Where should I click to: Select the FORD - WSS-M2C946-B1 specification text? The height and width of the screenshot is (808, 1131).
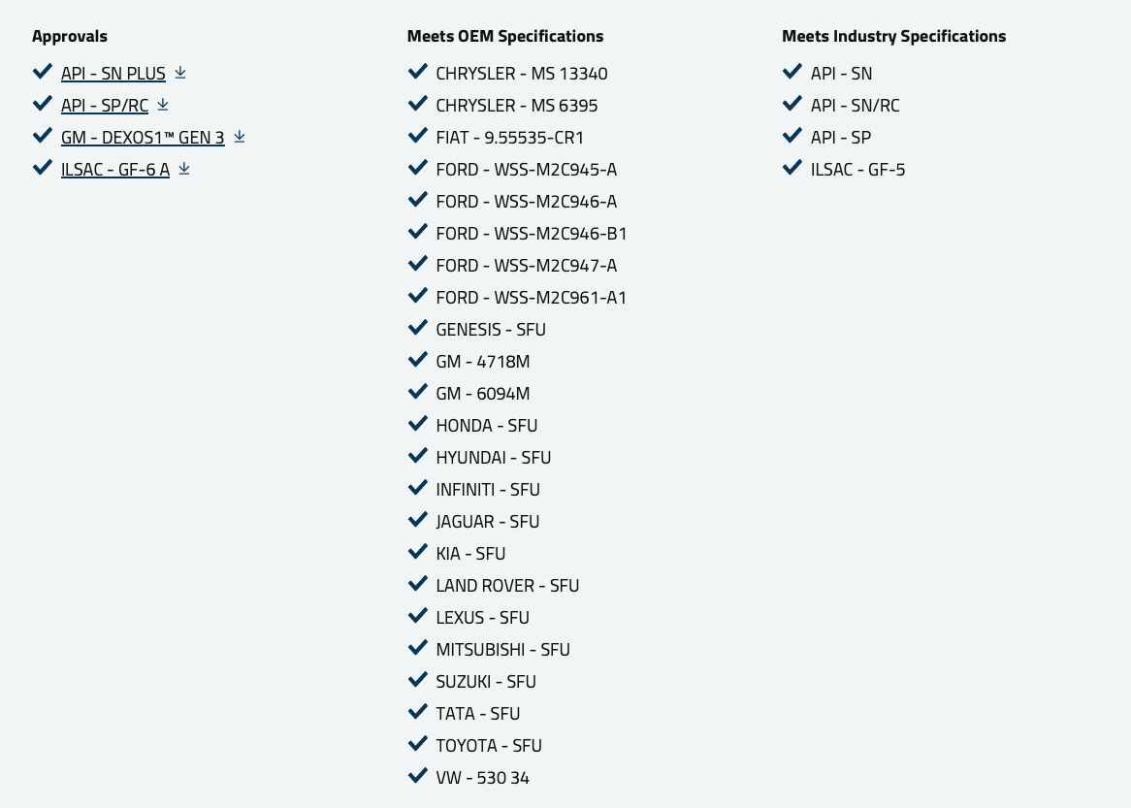pos(532,234)
